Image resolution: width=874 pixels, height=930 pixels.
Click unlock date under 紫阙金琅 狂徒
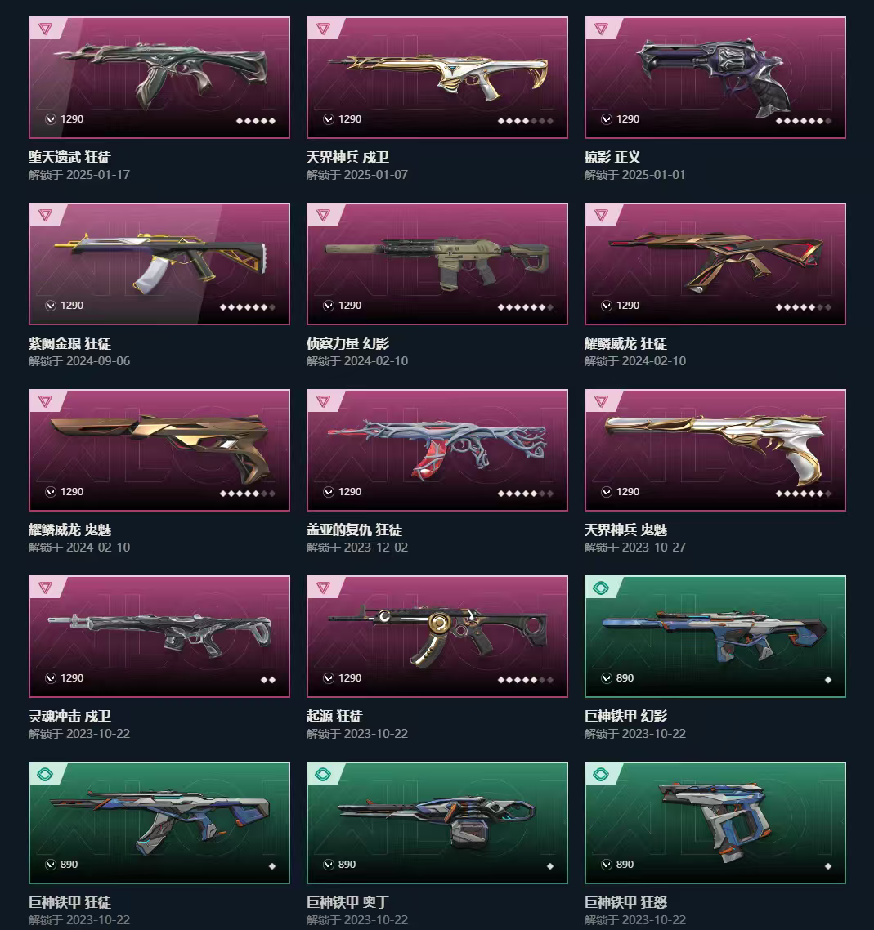(x=79, y=361)
